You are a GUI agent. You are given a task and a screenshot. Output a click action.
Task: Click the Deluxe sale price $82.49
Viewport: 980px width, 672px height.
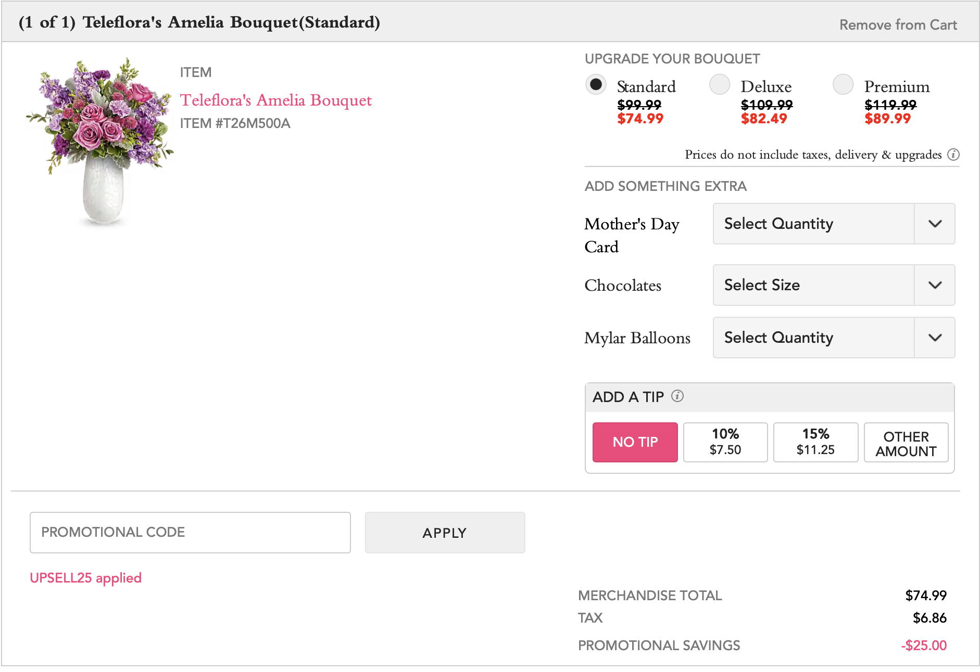[764, 119]
